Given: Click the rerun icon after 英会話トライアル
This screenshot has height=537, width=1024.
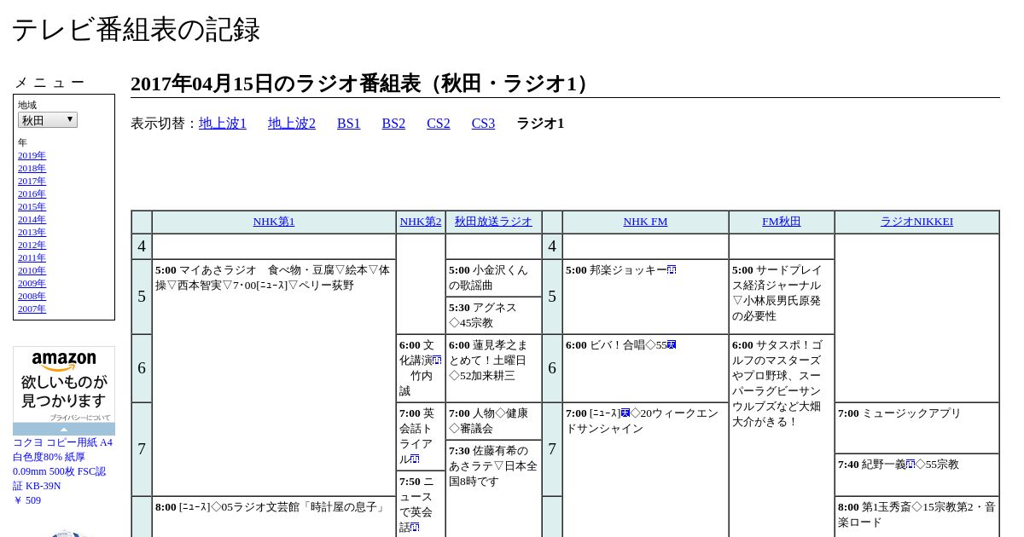Looking at the screenshot, I should click(x=415, y=459).
